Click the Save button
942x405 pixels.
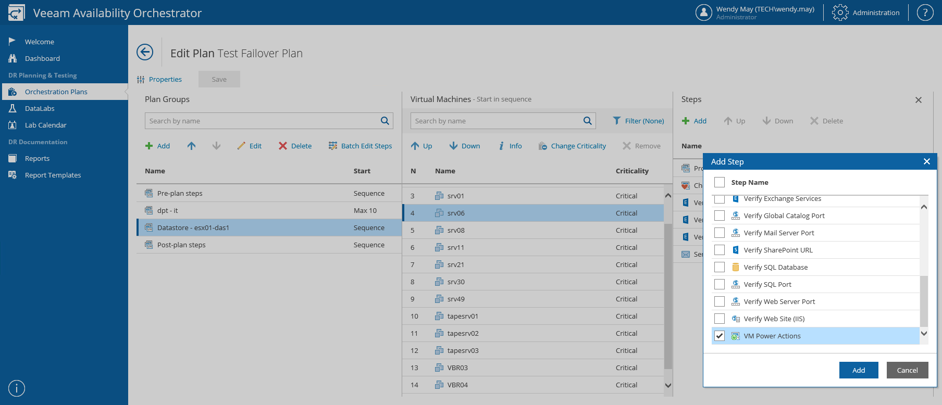[219, 79]
